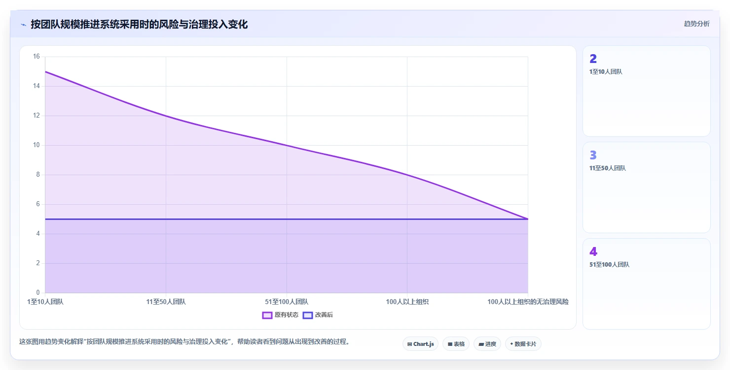This screenshot has width=730, height=370.
Task: Open the card with value 3
Action: 646,187
